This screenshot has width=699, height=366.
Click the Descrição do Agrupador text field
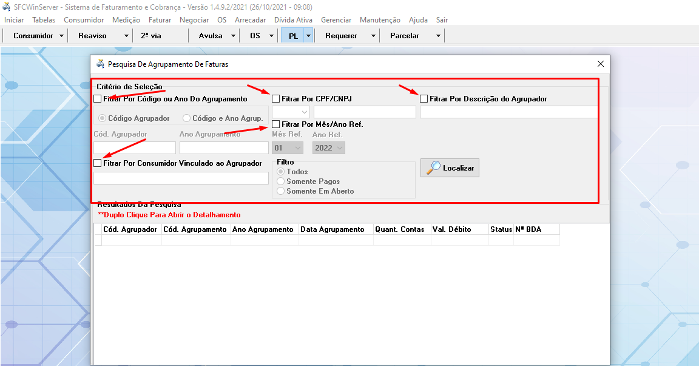508,112
